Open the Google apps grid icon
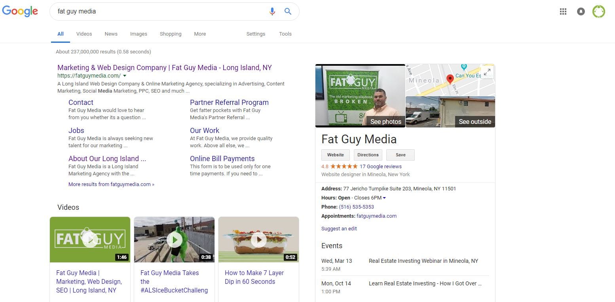This screenshot has width=615, height=302. pos(563,11)
